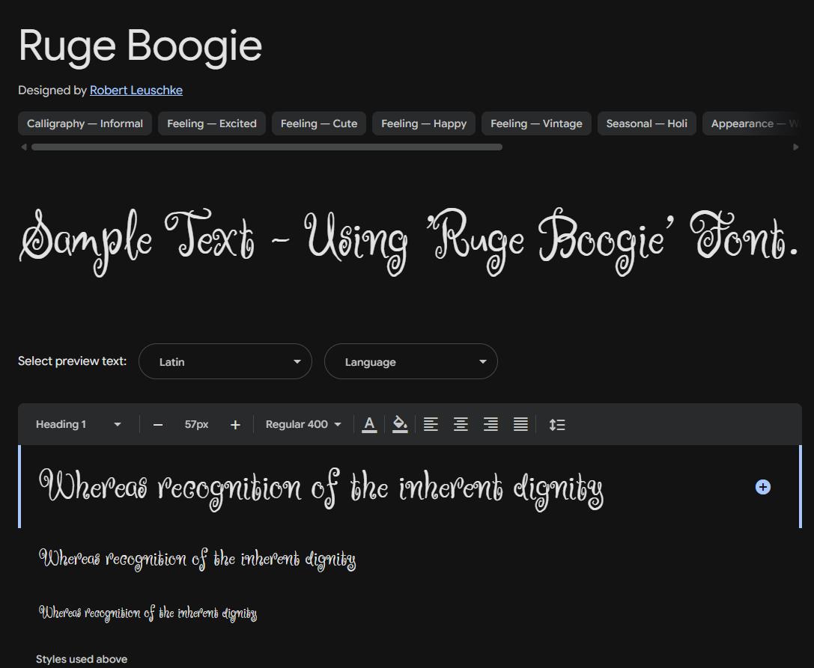The width and height of the screenshot is (814, 668).
Task: Open the background fill color icon
Action: (x=400, y=424)
